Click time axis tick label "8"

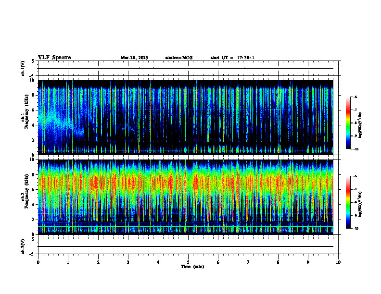(278, 262)
